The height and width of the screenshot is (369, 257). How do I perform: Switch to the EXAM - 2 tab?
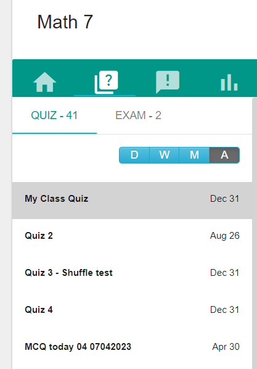pyautogui.click(x=138, y=115)
